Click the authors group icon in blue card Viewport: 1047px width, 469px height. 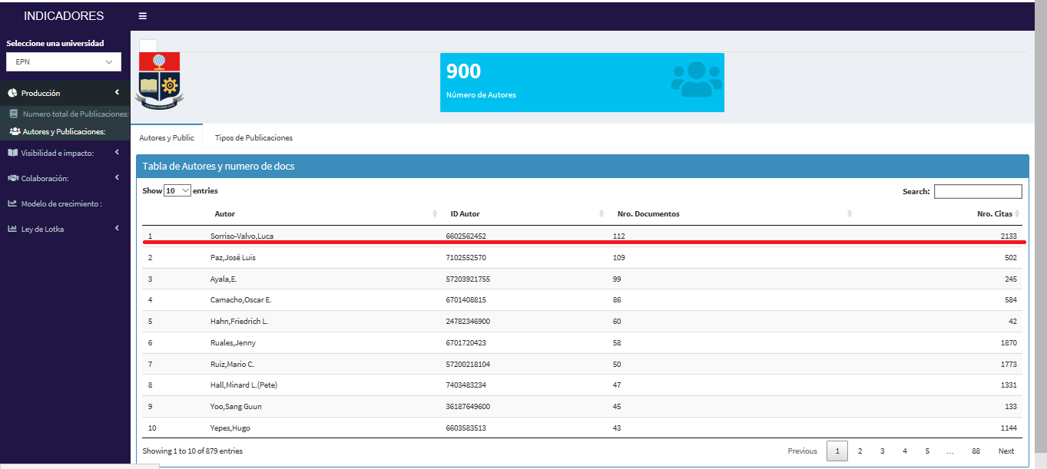point(696,79)
